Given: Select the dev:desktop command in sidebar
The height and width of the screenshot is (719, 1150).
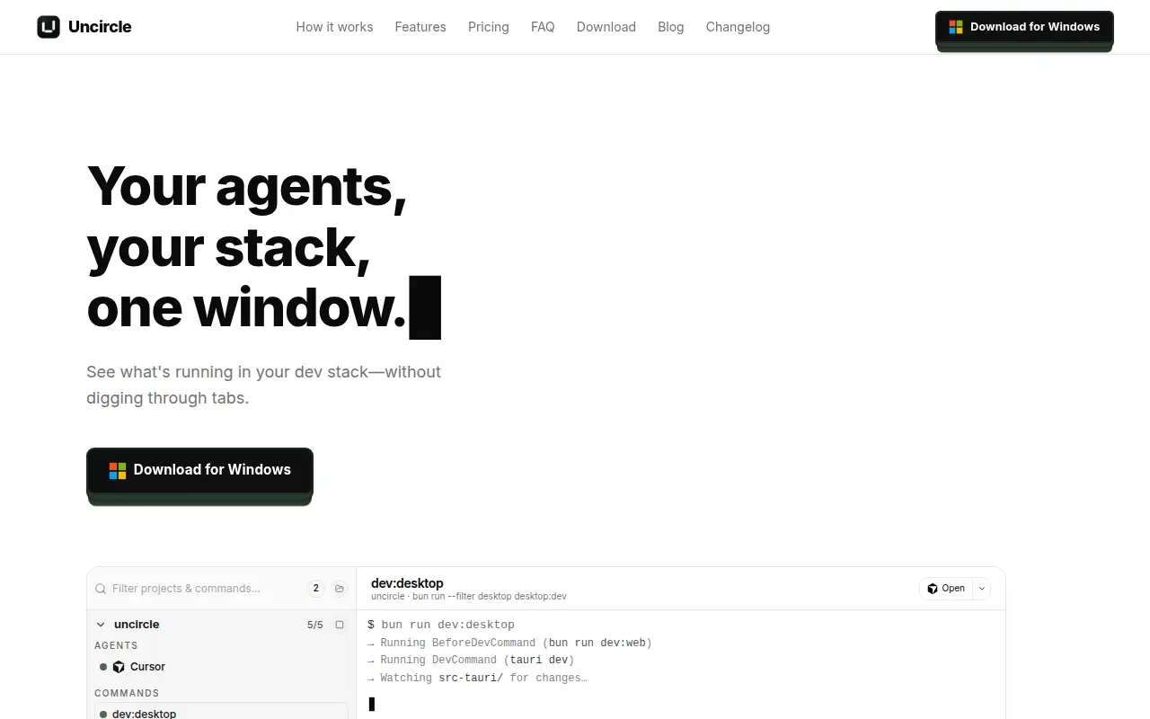Looking at the screenshot, I should coord(222,712).
